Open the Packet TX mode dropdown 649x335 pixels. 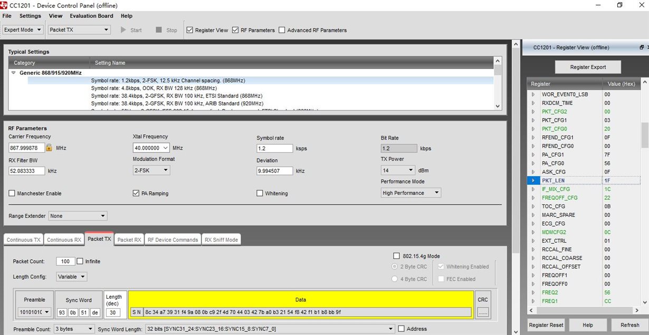coord(79,30)
